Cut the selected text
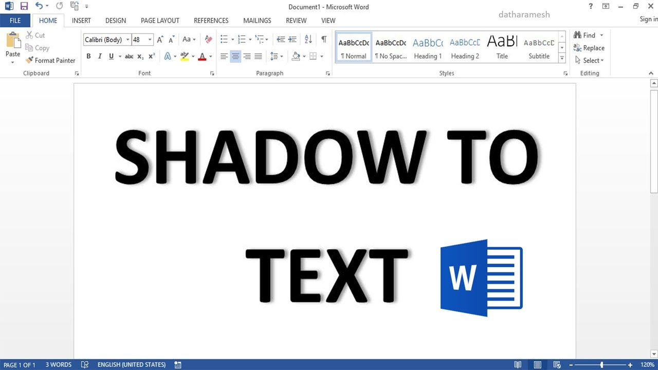Viewport: 658px width, 370px height. coord(35,35)
